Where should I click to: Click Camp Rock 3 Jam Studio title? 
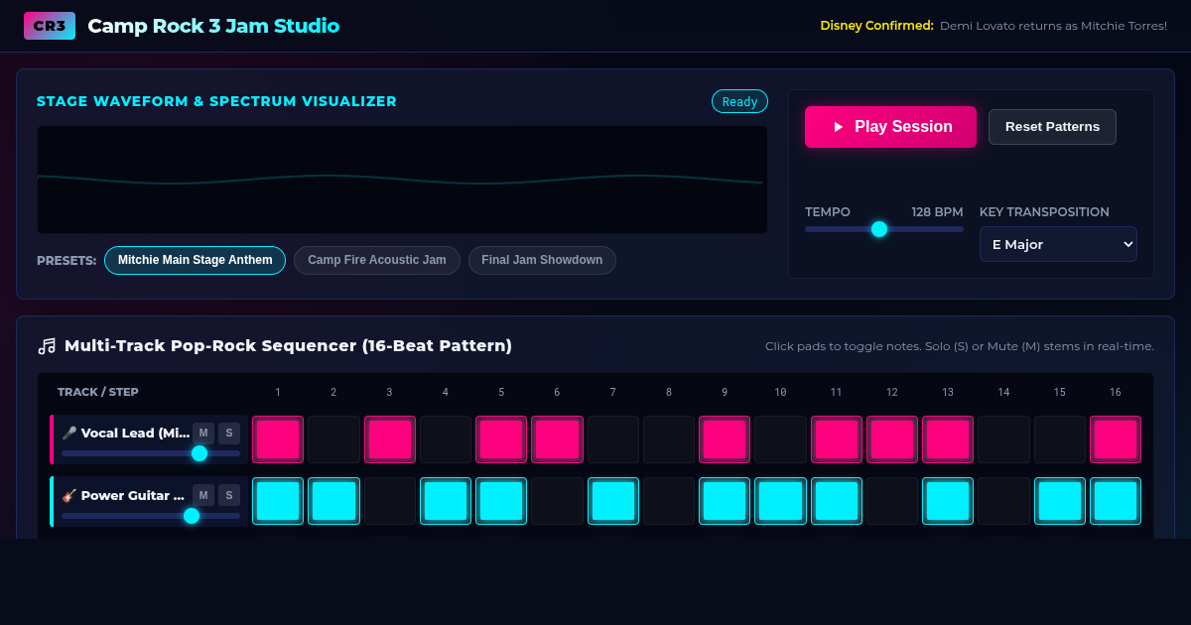point(213,26)
